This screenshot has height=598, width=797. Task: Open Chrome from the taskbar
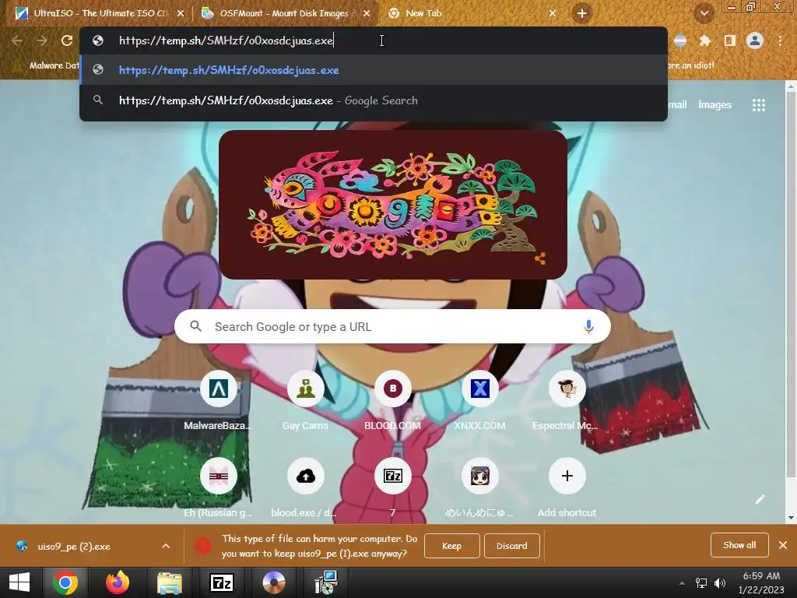tap(65, 582)
